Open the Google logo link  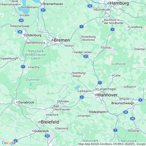coord(9,143)
